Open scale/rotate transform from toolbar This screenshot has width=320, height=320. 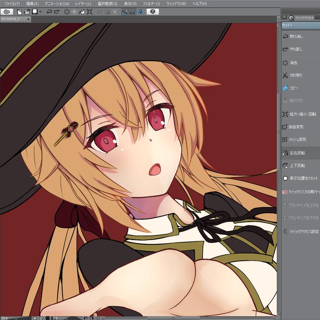pos(89,12)
